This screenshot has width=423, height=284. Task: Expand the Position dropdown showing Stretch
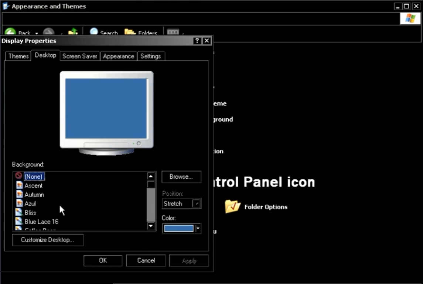click(x=197, y=203)
